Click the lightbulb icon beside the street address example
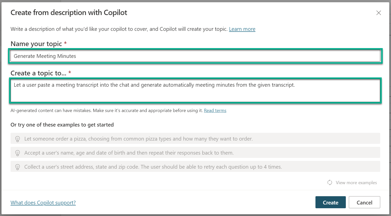391x216 pixels. (x=18, y=167)
